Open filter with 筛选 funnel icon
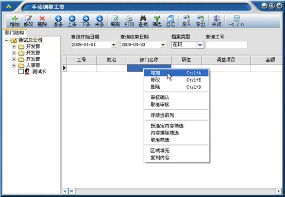Screen dimensions: 285x197 click(157, 21)
